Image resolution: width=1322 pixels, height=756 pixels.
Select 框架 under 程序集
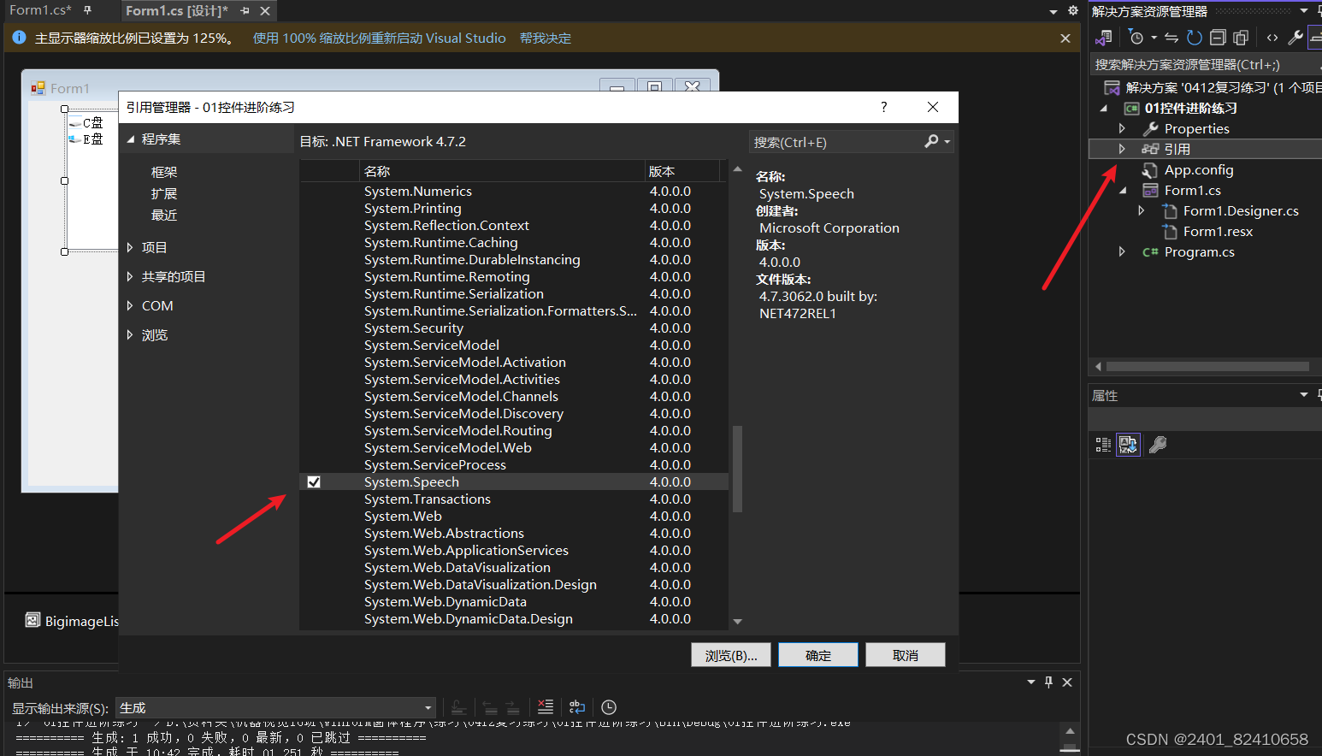[x=164, y=172]
